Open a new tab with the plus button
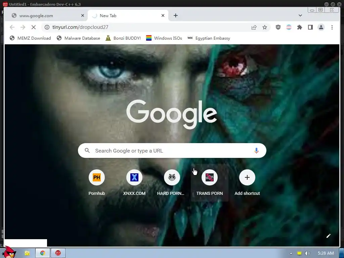The image size is (344, 258). [x=175, y=15]
